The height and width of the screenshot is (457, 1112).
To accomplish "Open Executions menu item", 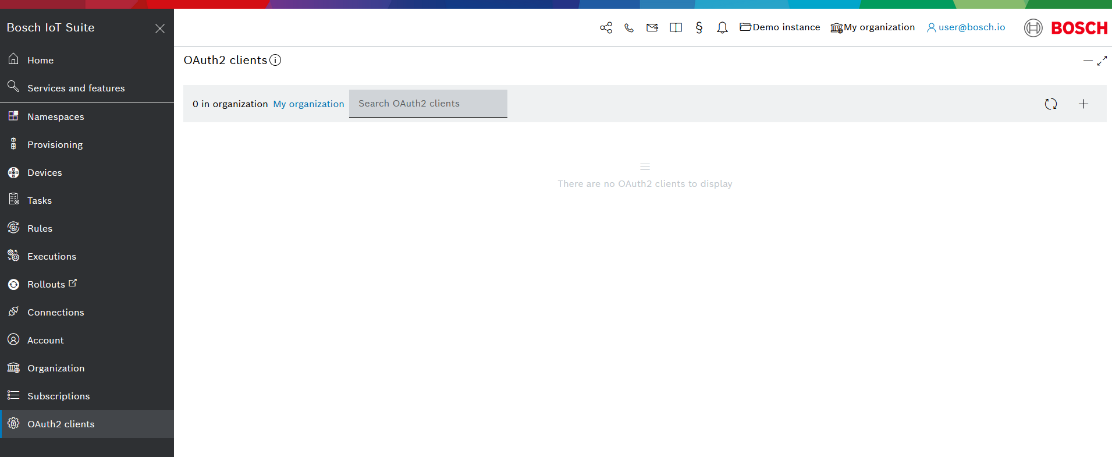I will (87, 256).
